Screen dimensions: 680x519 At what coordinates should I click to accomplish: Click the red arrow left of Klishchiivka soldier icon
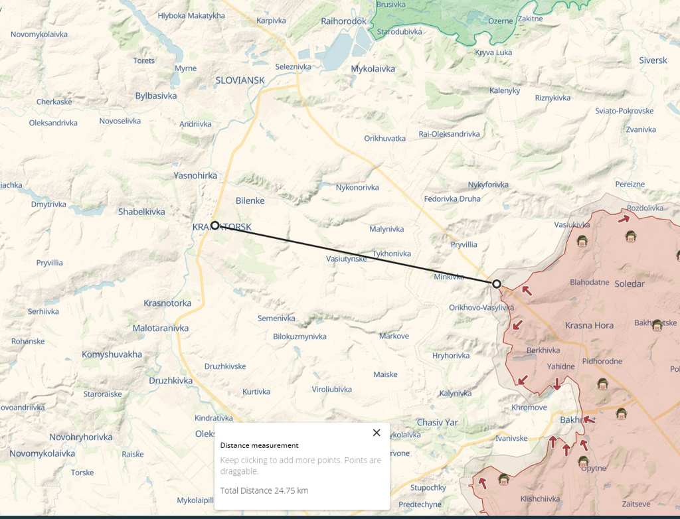(482, 482)
